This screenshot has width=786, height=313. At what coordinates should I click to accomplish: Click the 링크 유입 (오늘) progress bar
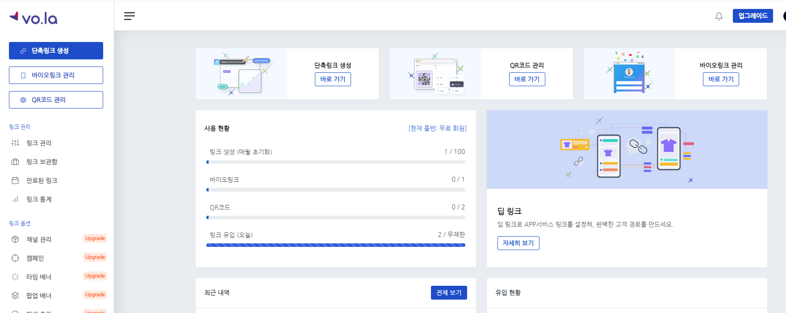point(336,245)
